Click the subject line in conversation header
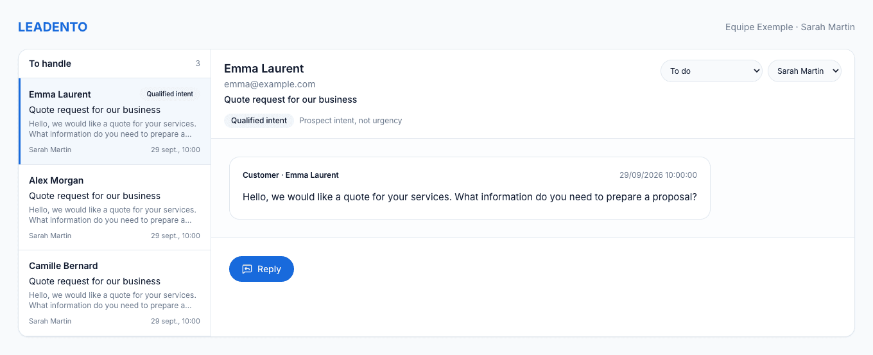 coord(290,100)
